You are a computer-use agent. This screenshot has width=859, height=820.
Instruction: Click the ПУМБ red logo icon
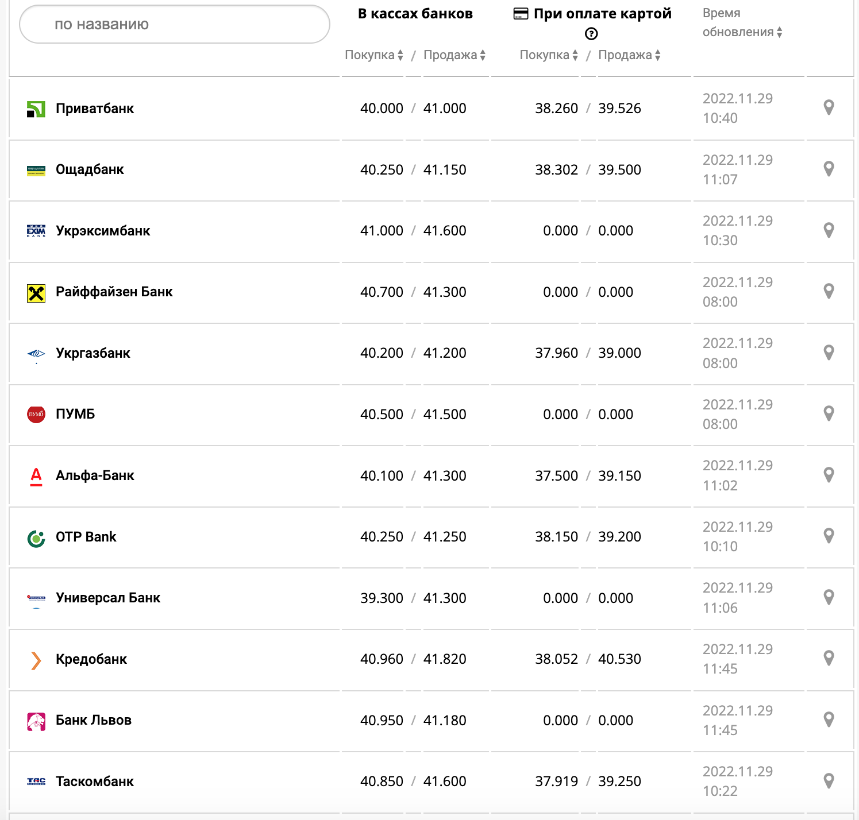click(x=36, y=414)
